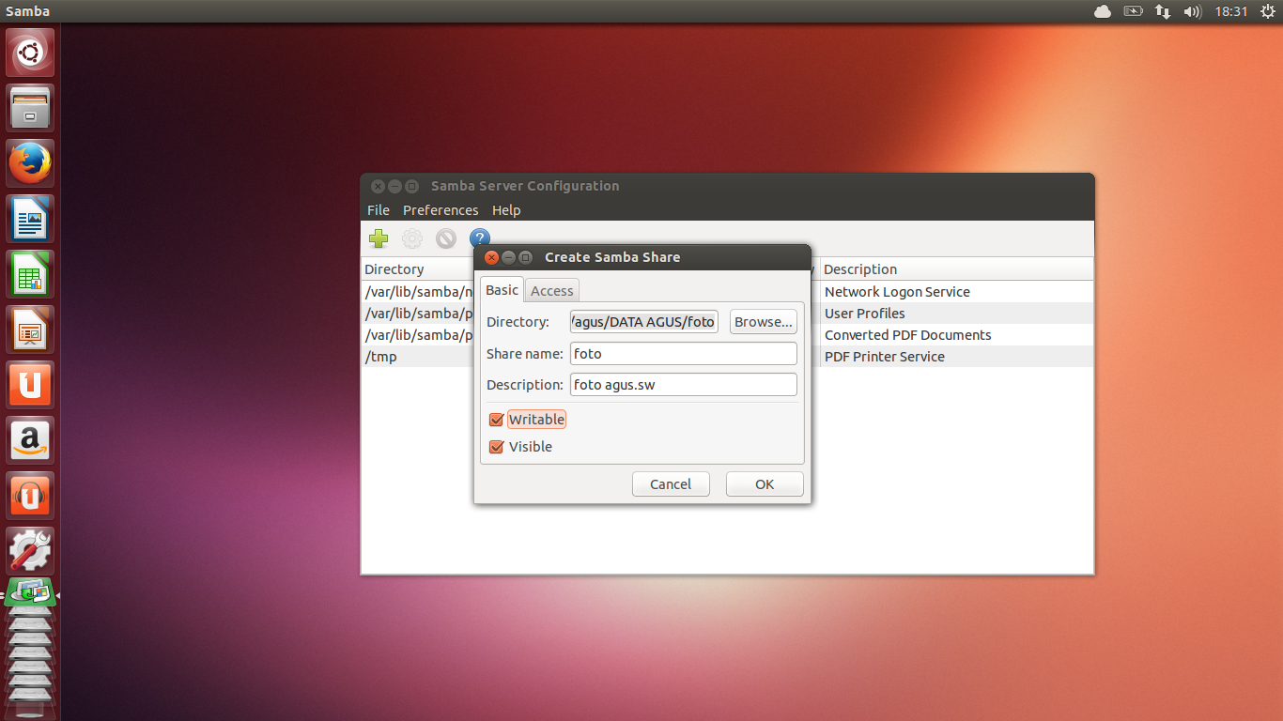Click the Share name field
Viewport: 1283px width, 721px height.
[684, 354]
